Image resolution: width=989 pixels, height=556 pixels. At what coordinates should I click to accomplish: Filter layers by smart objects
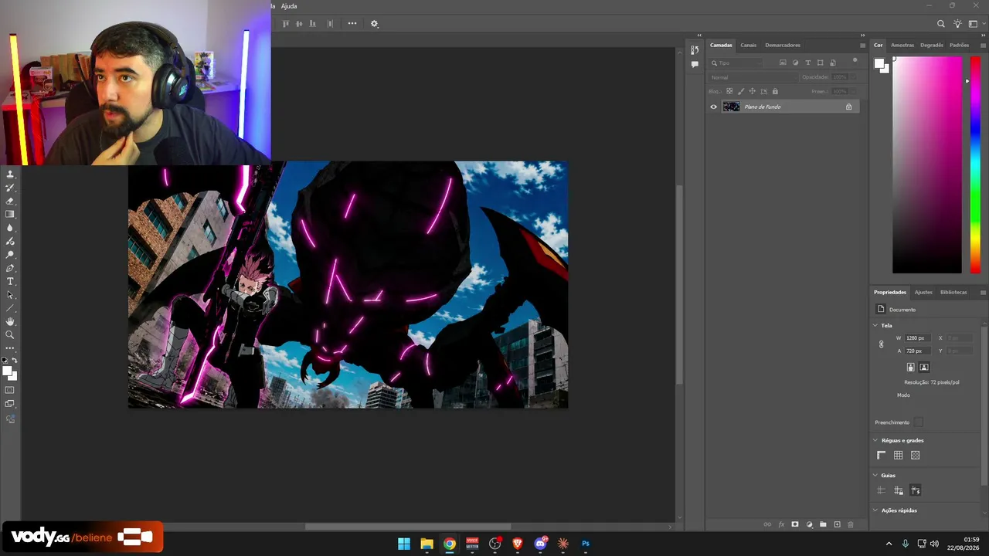(x=832, y=63)
